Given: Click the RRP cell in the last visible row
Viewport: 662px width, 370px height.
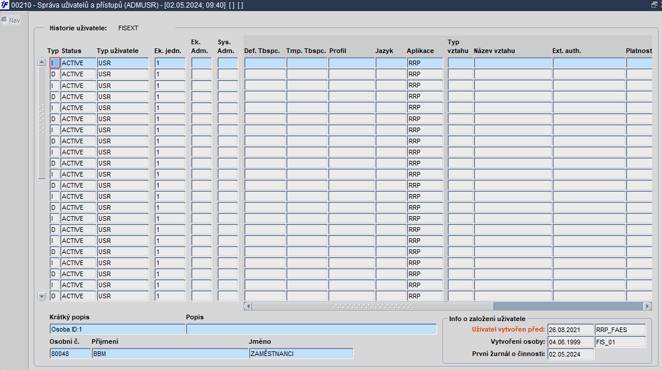Looking at the screenshot, I should pos(425,296).
